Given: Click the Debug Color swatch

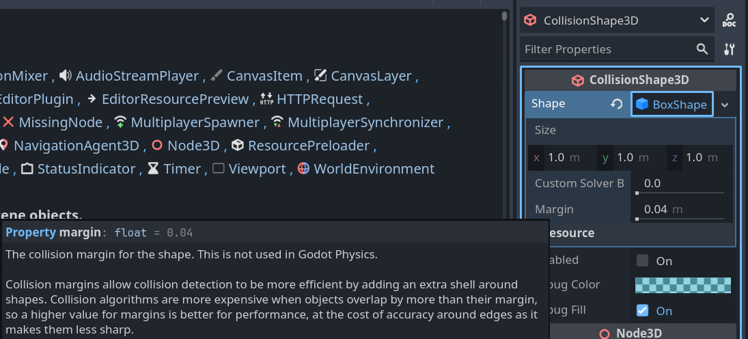Looking at the screenshot, I should pos(682,285).
